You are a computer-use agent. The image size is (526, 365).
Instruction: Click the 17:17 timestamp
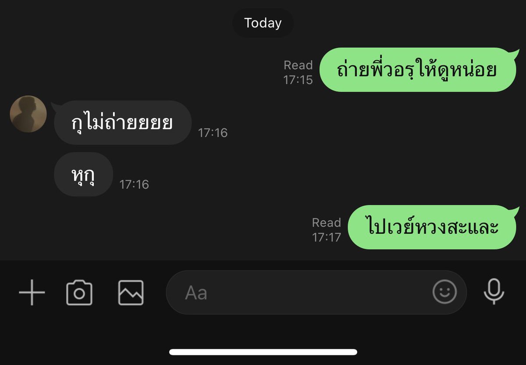pyautogui.click(x=327, y=237)
